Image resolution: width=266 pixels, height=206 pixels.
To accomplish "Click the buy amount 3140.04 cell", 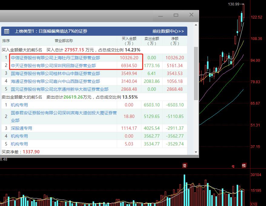I will click(x=129, y=81).
